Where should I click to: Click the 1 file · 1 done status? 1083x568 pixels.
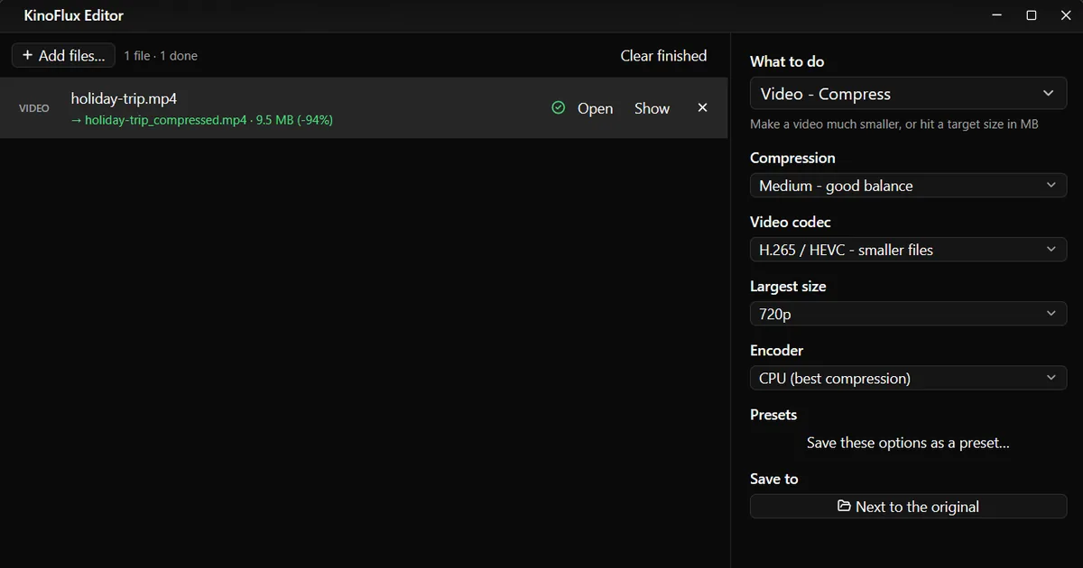[161, 56]
